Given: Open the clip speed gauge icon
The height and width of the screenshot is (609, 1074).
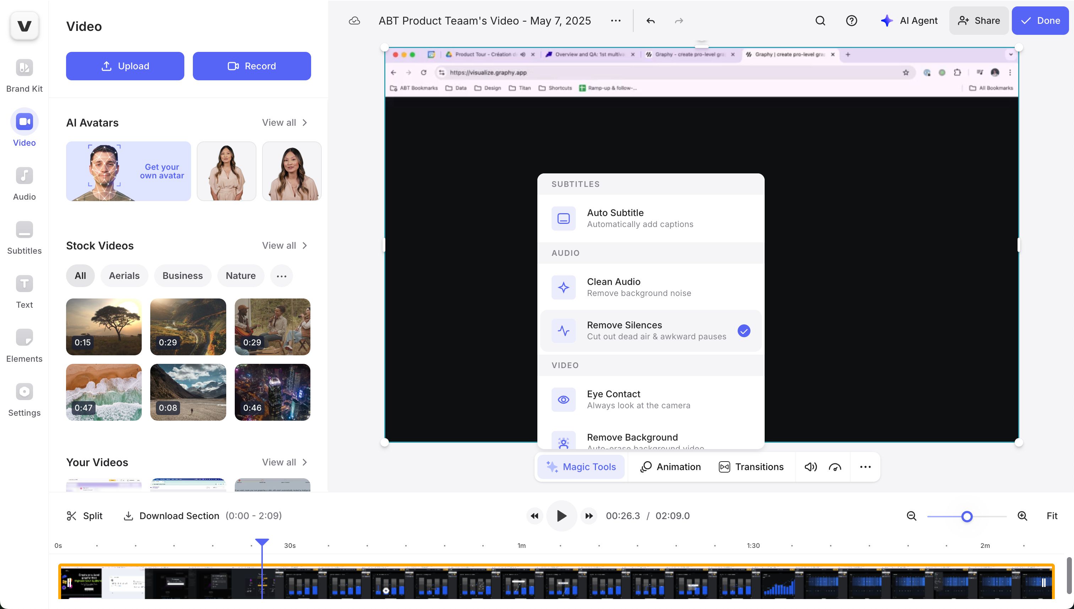Looking at the screenshot, I should pyautogui.click(x=835, y=467).
